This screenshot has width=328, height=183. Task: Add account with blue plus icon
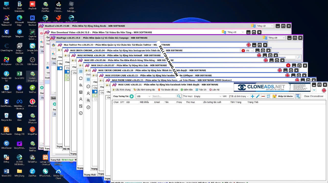coord(252,96)
